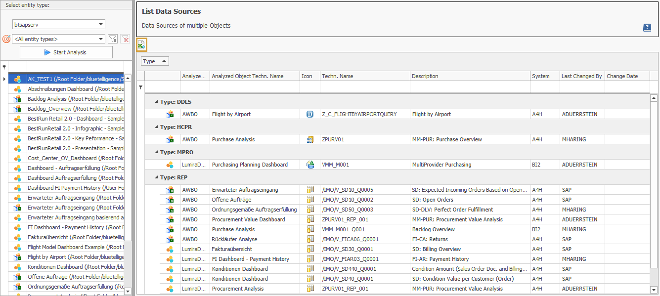Click the report icon for Offene Aufträge row
Screen dimensions: 660x296
pyautogui.click(x=310, y=199)
